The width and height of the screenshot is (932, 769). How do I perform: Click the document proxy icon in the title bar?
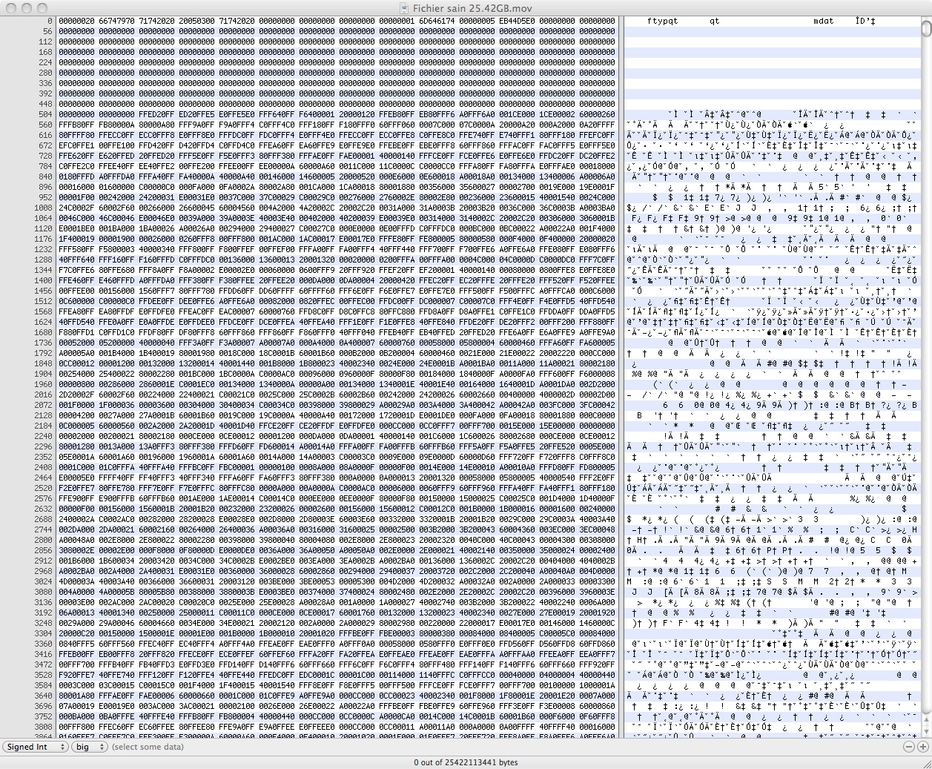pyautogui.click(x=404, y=7)
